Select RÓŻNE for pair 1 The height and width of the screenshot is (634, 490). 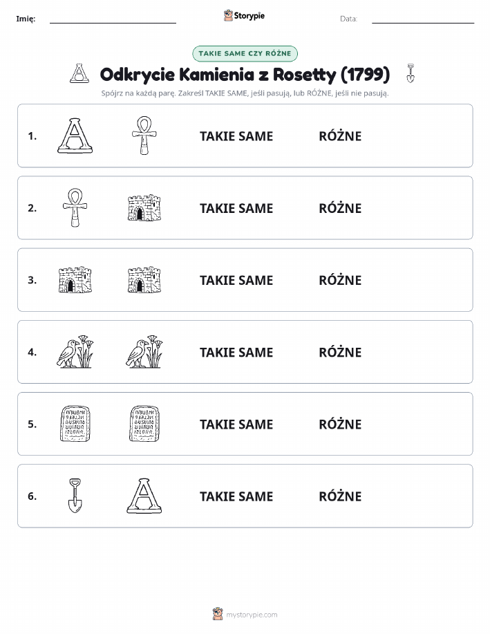[341, 136]
